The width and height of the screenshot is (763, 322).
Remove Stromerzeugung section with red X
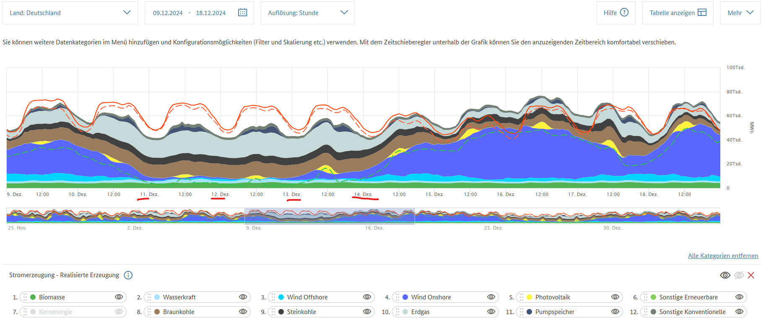(751, 275)
